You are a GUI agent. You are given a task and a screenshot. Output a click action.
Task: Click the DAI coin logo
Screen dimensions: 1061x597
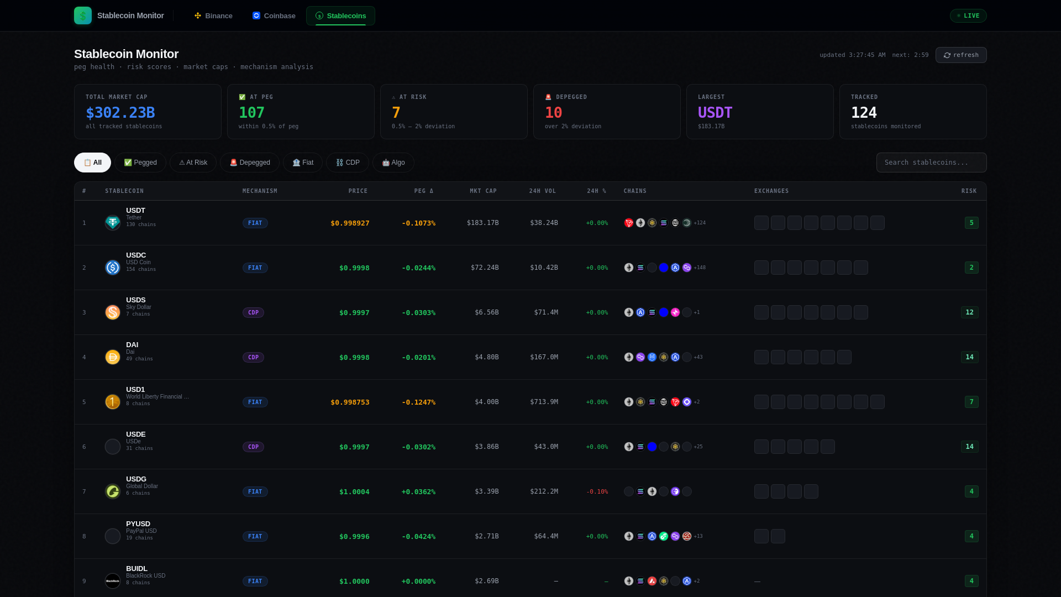point(113,357)
